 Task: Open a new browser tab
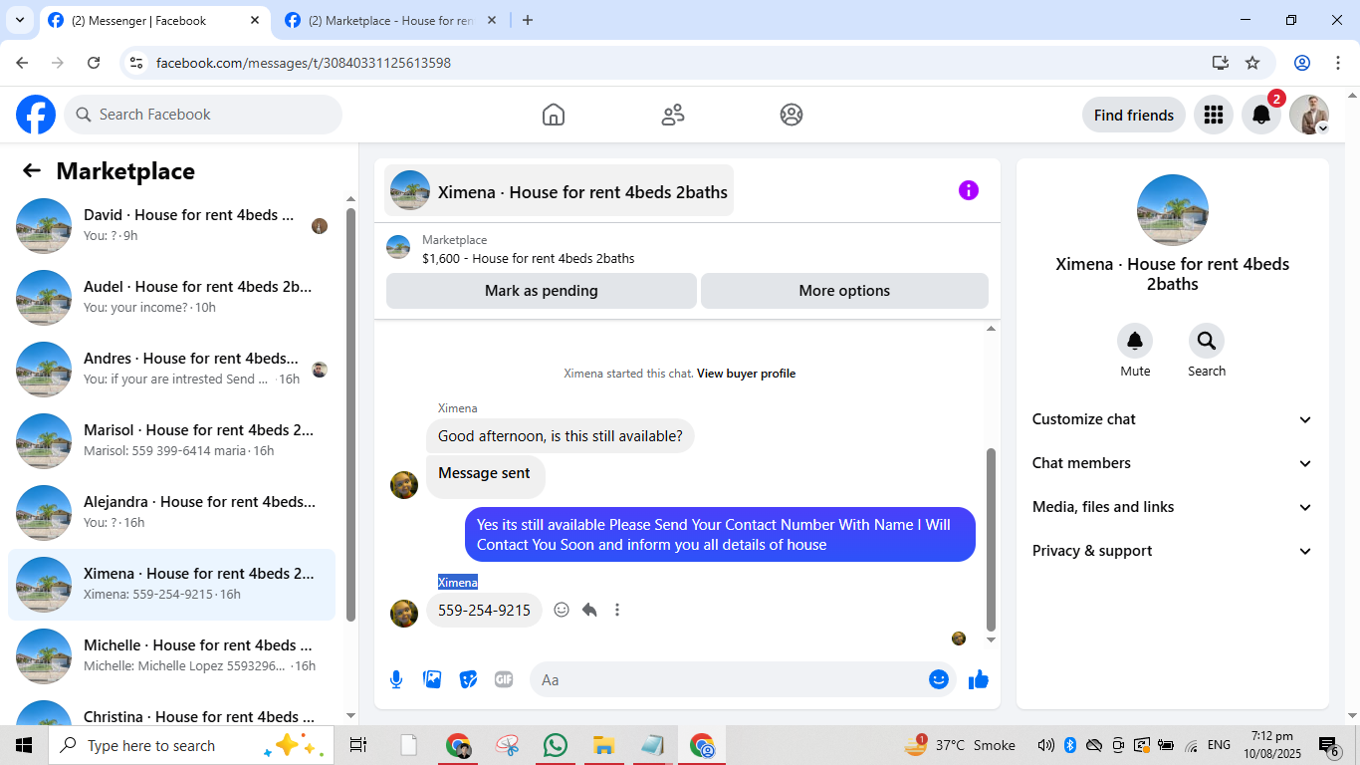528,20
